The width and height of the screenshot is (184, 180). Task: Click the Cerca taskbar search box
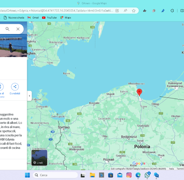click(55, 175)
